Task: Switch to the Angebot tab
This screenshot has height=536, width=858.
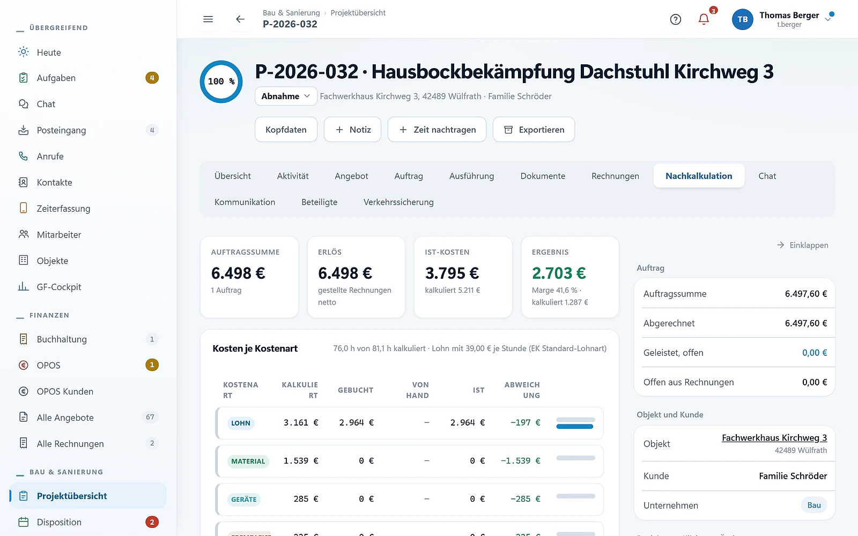Action: pyautogui.click(x=351, y=176)
